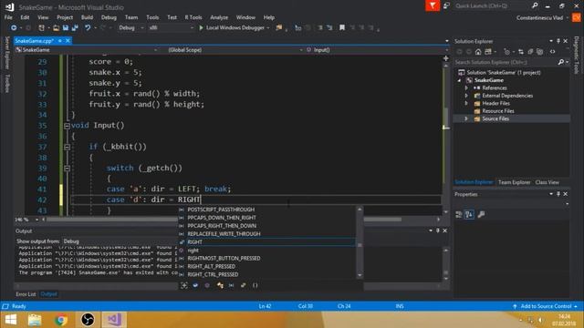Click the signed-in account Constantinescu Vlad
584x328 pixels.
click(539, 17)
